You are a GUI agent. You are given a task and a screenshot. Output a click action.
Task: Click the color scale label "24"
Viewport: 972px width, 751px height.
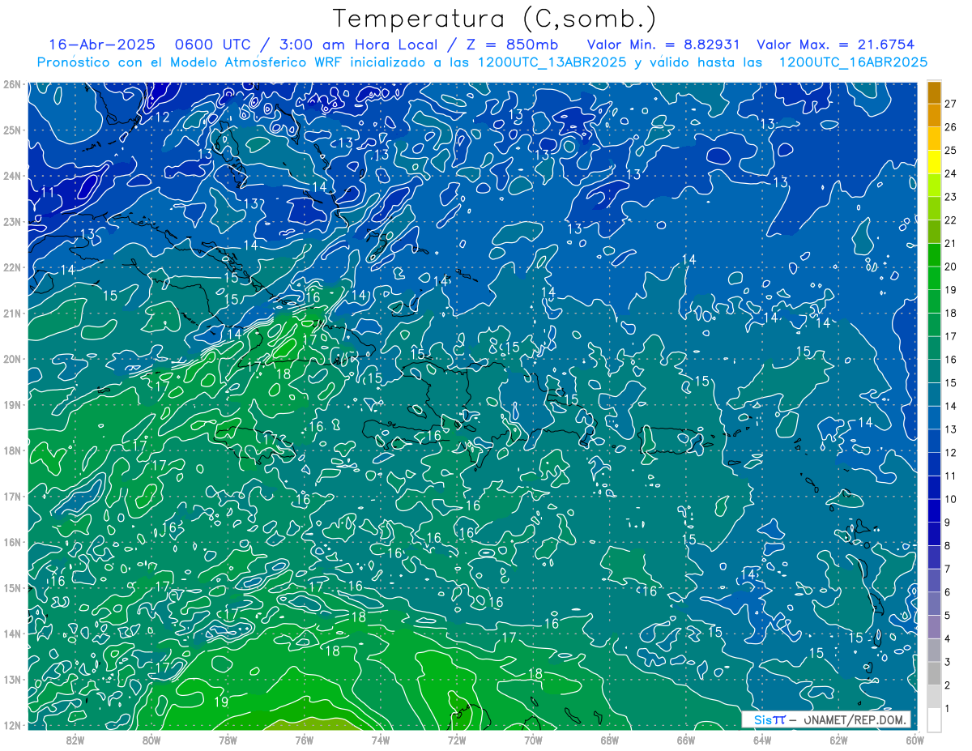coord(951,173)
